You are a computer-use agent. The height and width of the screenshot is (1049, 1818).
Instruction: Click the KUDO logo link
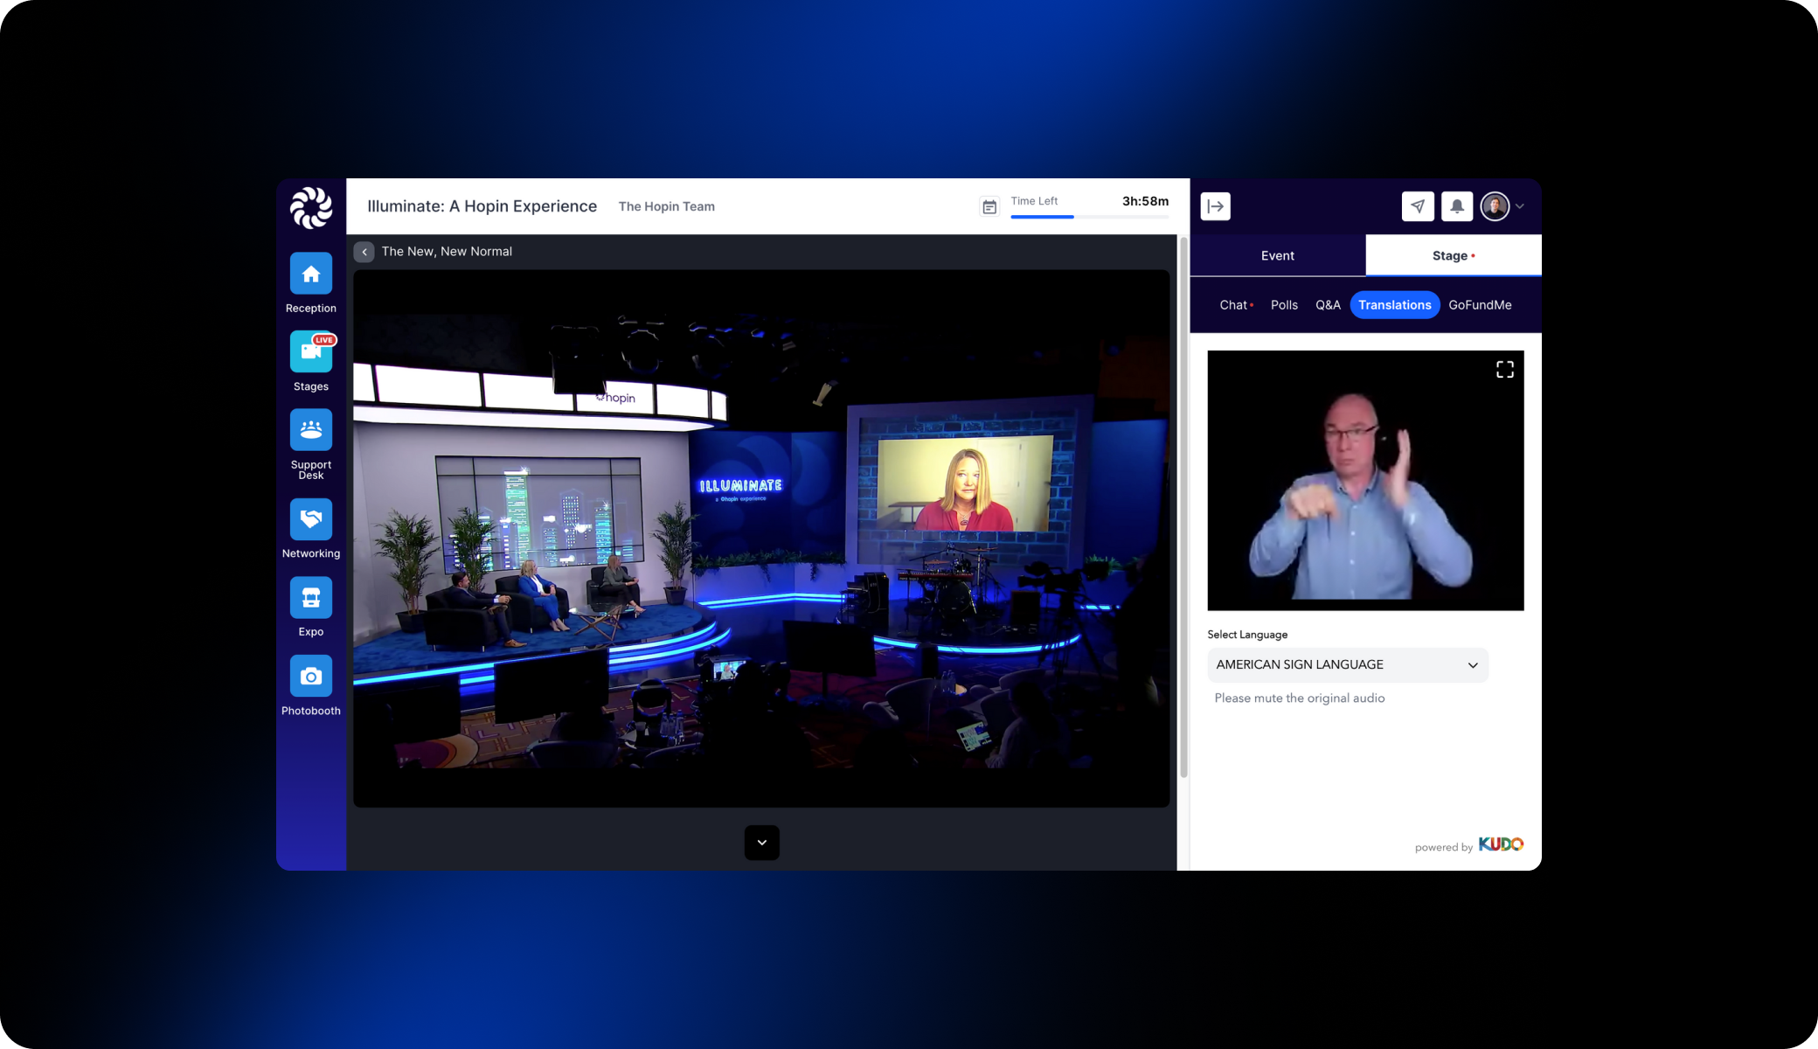(1501, 844)
